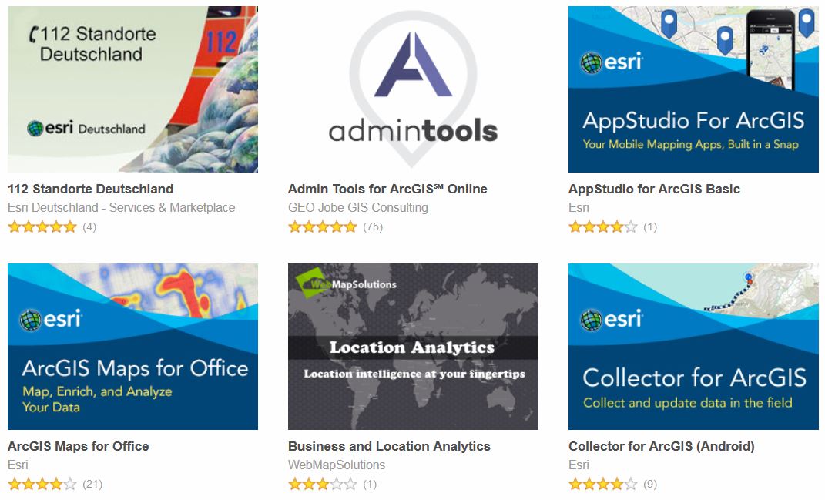Open the ArcGIS Maps for Office title link
Viewport: 825px width, 500px height.
(x=79, y=446)
